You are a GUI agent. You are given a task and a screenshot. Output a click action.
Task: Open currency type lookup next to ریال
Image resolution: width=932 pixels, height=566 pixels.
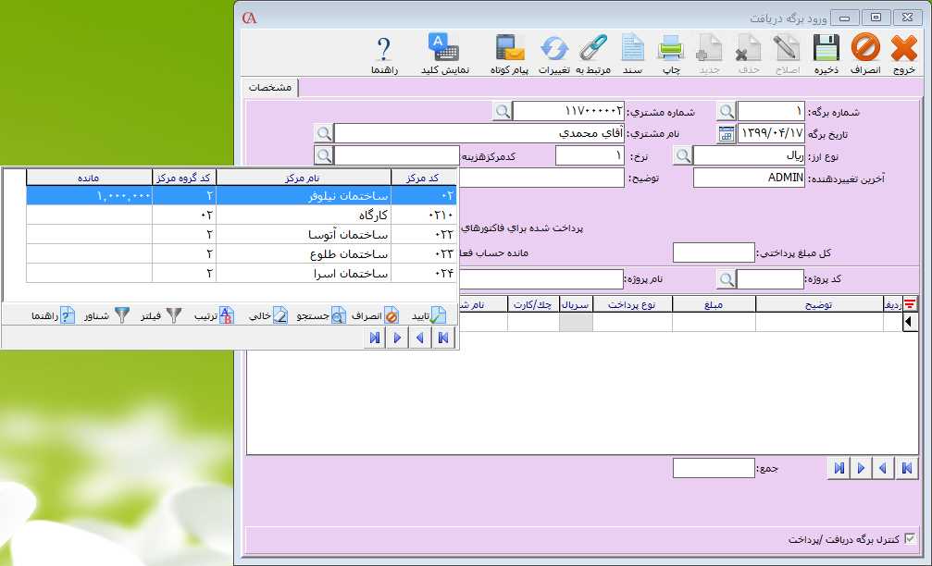[682, 156]
